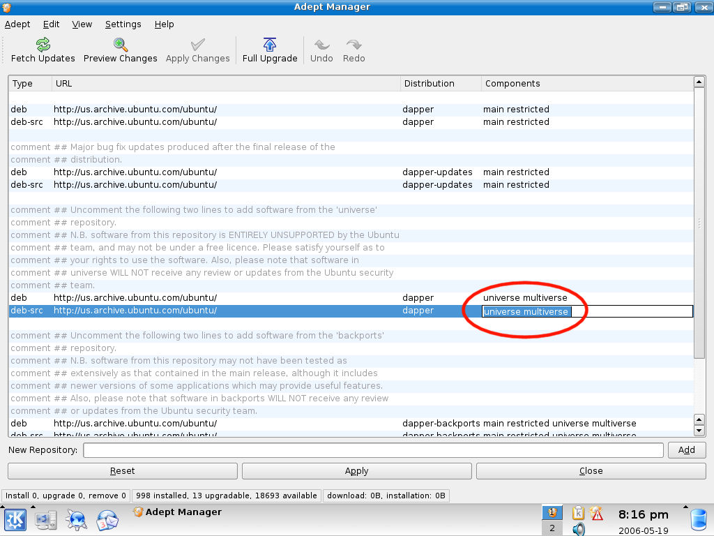This screenshot has height=536, width=714.
Task: Click Add to add new repository
Action: pyautogui.click(x=686, y=450)
